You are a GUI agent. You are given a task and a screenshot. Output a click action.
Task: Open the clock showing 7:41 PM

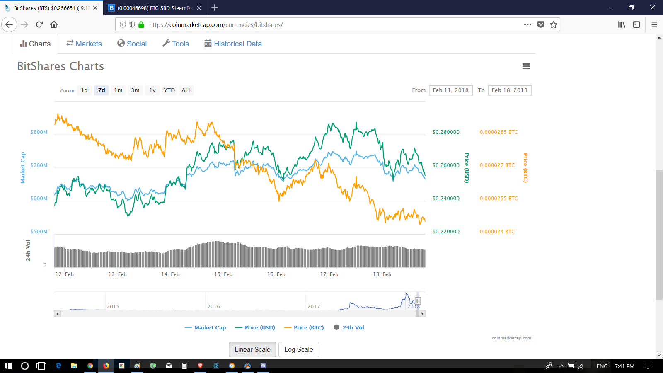624,366
